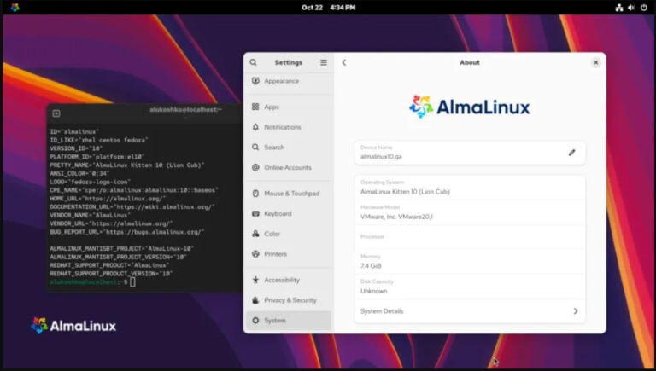Click the PLATFORM_ID line in terminal
Image resolution: width=656 pixels, height=371 pixels.
pos(97,157)
